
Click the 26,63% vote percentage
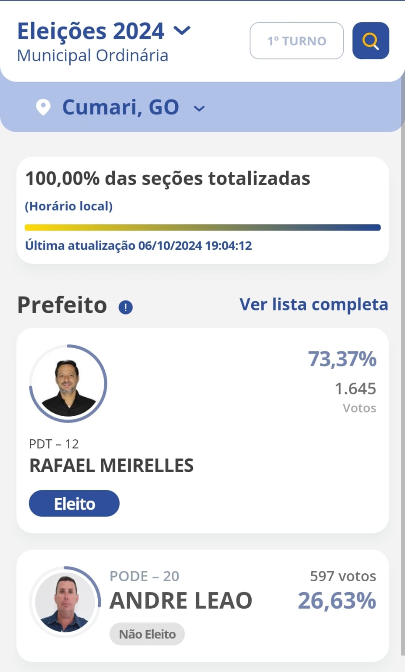[337, 601]
